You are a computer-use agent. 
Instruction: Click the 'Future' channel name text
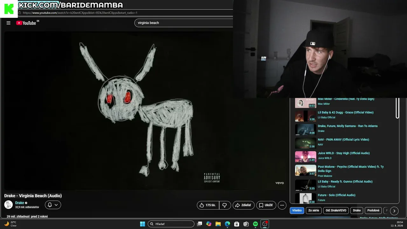[321, 200]
